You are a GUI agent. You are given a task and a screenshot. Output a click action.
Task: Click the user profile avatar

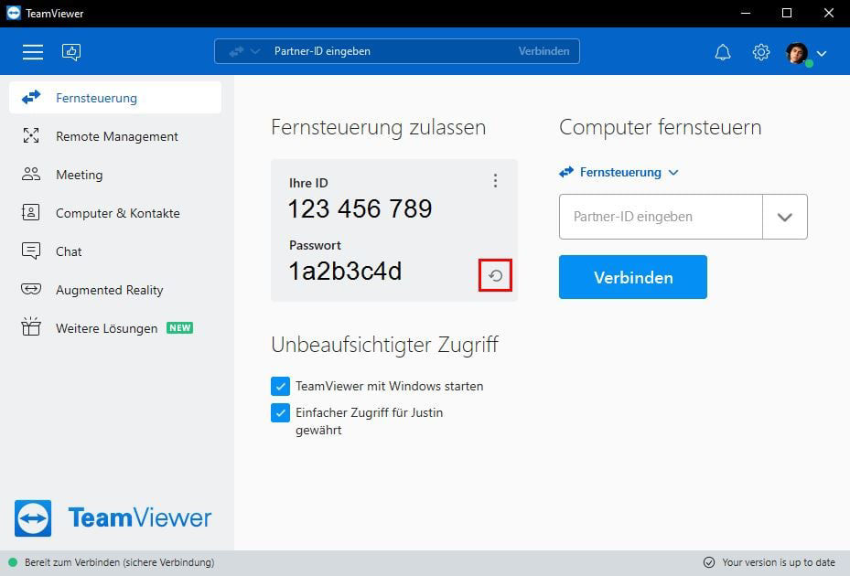point(797,53)
